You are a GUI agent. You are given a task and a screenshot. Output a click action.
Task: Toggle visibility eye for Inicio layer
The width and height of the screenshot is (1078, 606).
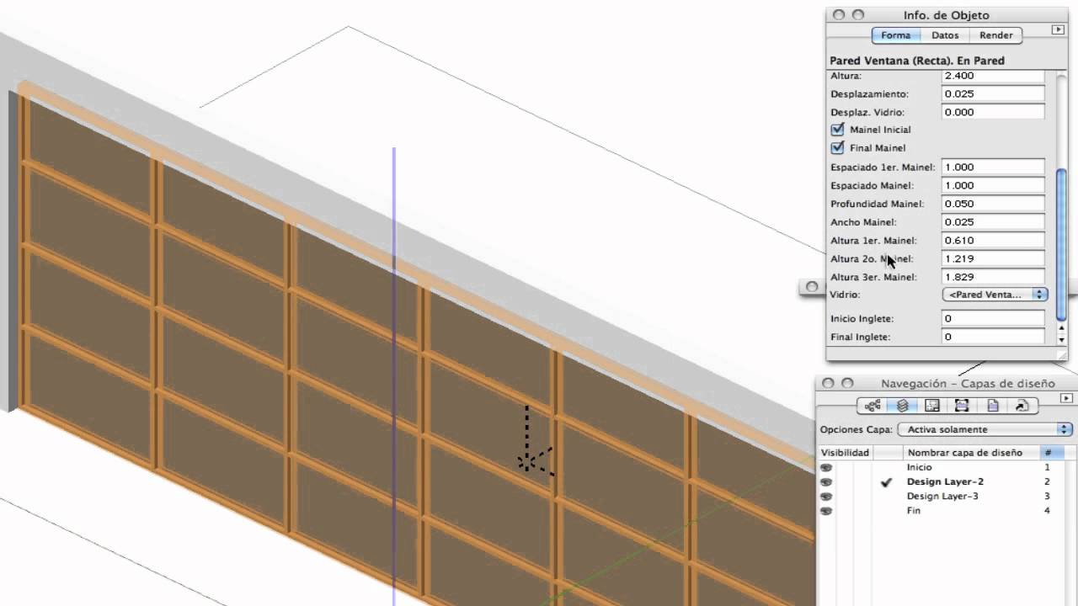826,467
